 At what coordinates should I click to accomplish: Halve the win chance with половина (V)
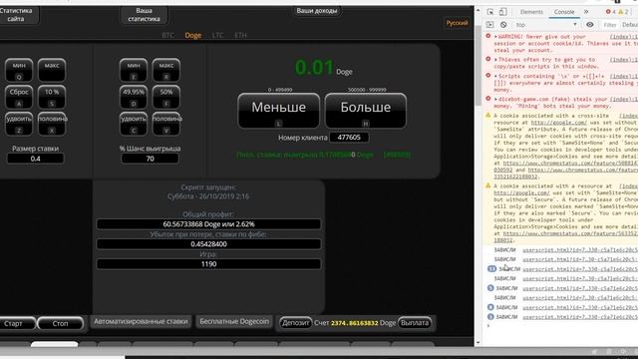coord(166,124)
